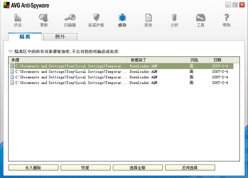248x178 pixels.
Task: Click 永久删除 permanently delete button
Action: 33,168
